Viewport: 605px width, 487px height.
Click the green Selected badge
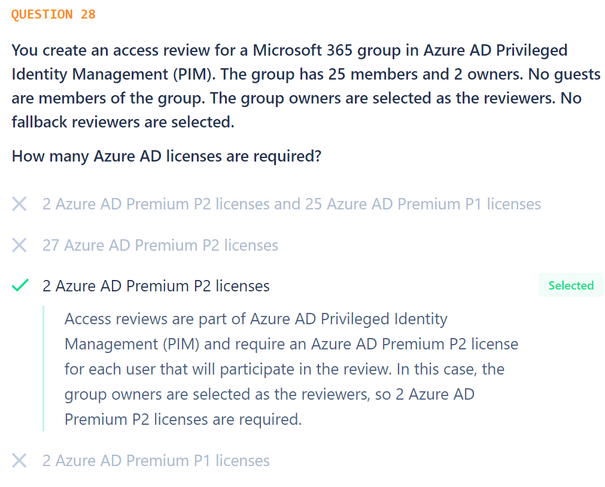(571, 285)
